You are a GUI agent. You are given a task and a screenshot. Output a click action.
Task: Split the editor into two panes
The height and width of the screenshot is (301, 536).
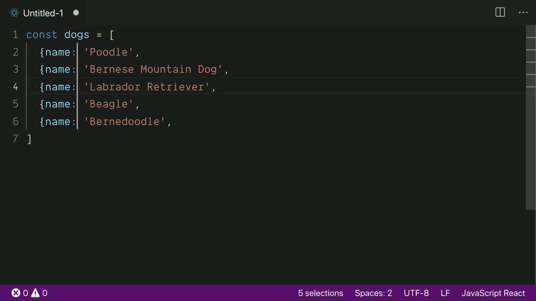500,13
